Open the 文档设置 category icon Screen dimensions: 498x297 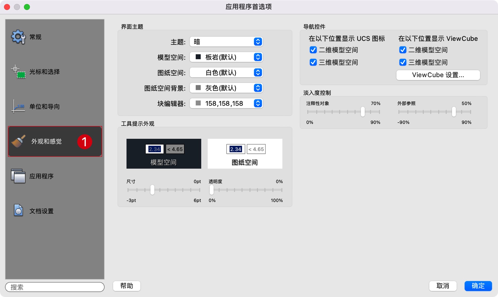(18, 211)
